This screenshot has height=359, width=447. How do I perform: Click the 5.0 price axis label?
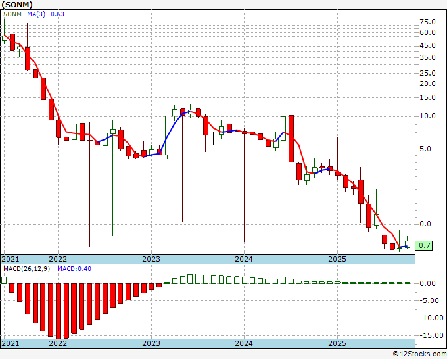[x=425, y=149]
